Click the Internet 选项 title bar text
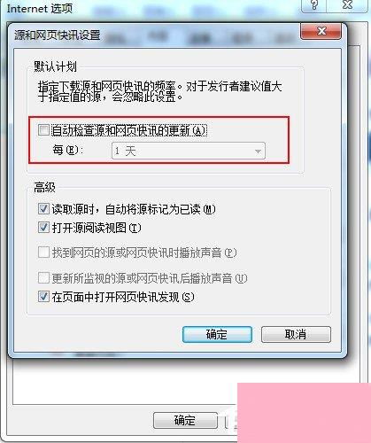This screenshot has width=371, height=443. point(40,8)
